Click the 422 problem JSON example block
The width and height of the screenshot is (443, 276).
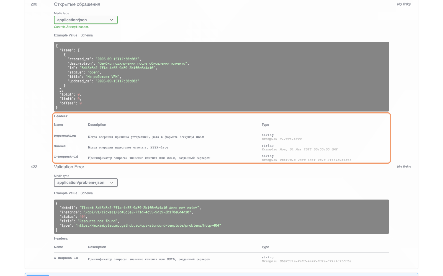(221, 217)
